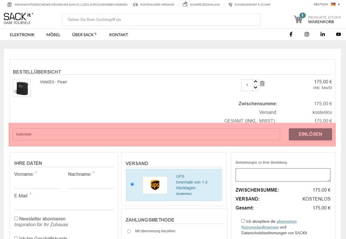The image size is (346, 239).
Task: Click the Zwischensumme 175,00 € value
Action: click(x=323, y=103)
